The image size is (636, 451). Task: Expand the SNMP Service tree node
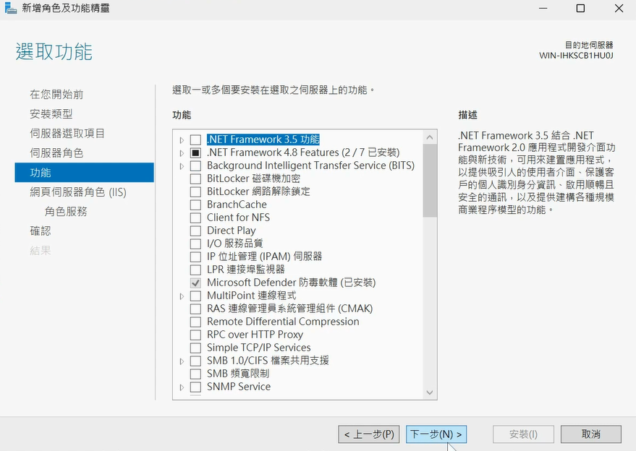(x=182, y=387)
